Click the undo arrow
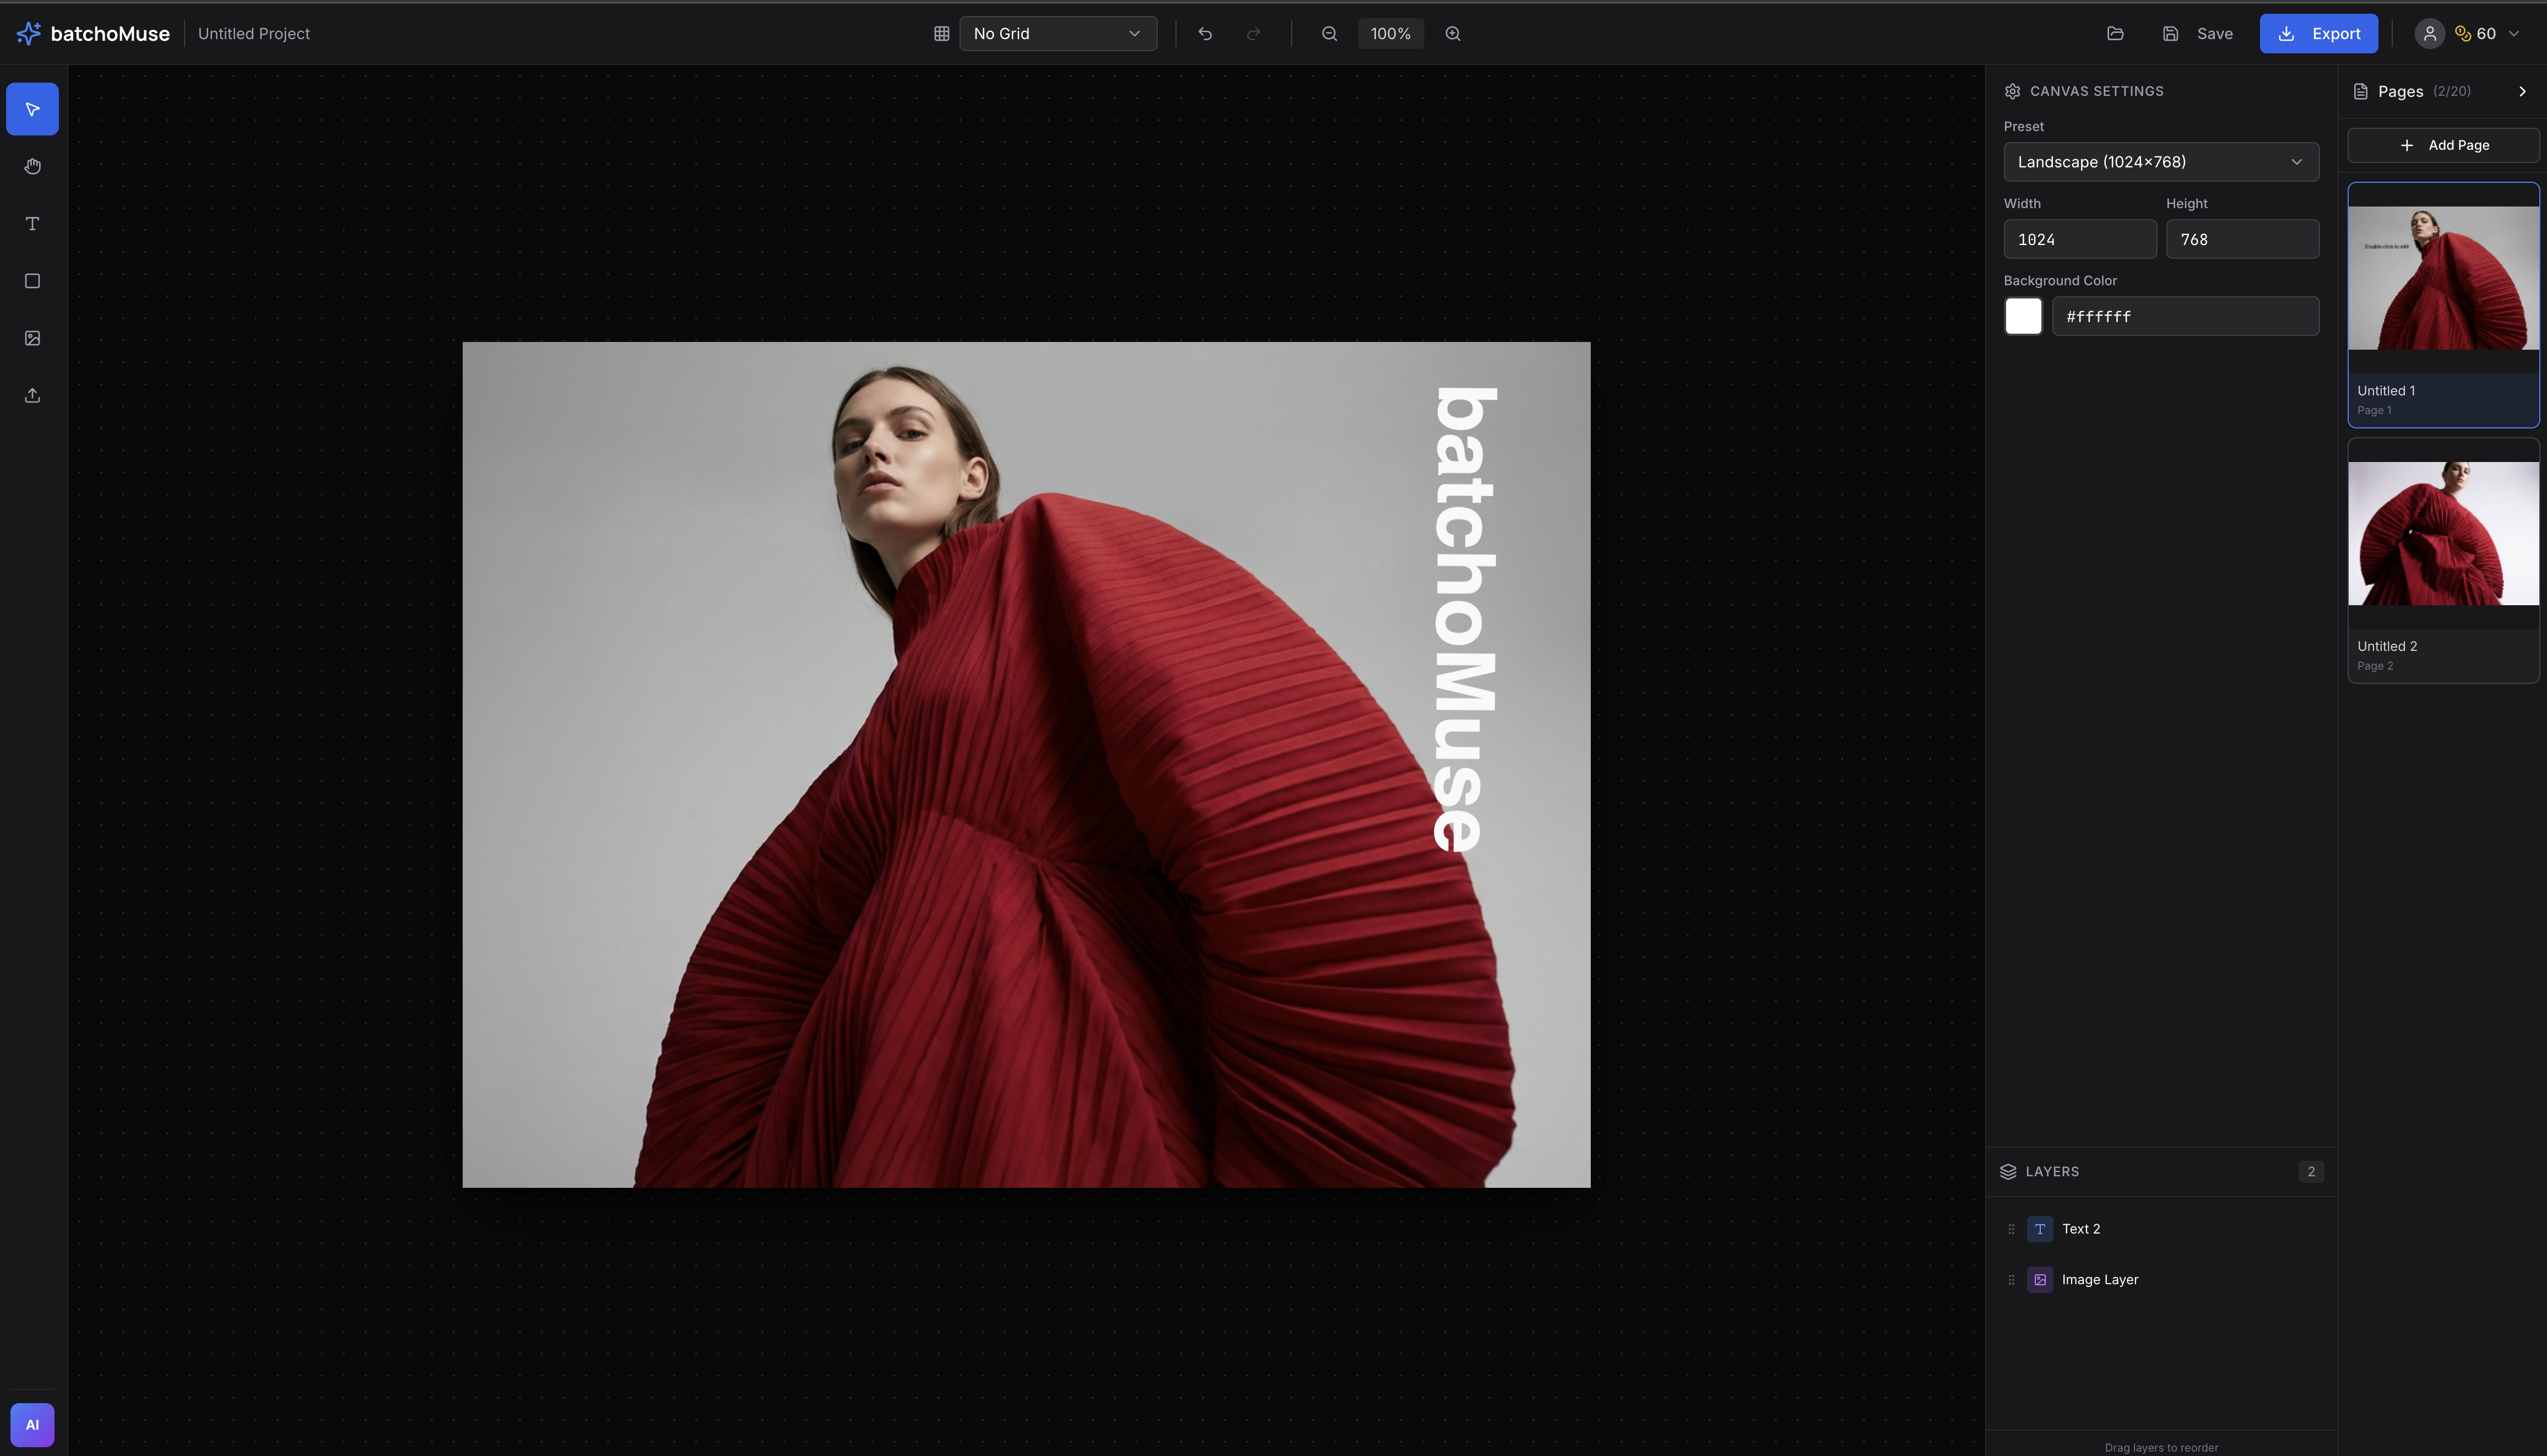Screen dimensions: 2547x1456 click(1205, 34)
